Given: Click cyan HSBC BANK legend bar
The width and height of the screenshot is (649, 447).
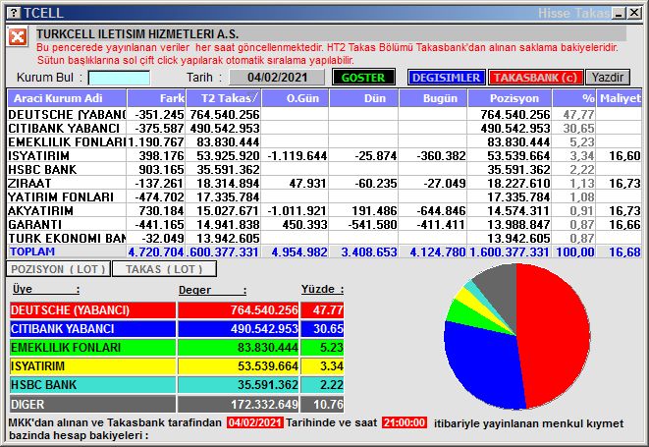Looking at the screenshot, I should pyautogui.click(x=92, y=384).
